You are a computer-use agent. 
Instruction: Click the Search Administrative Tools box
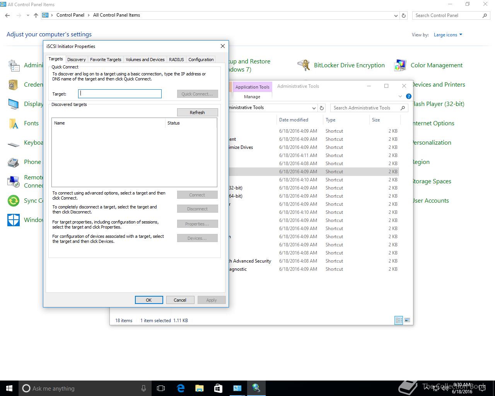click(x=369, y=108)
